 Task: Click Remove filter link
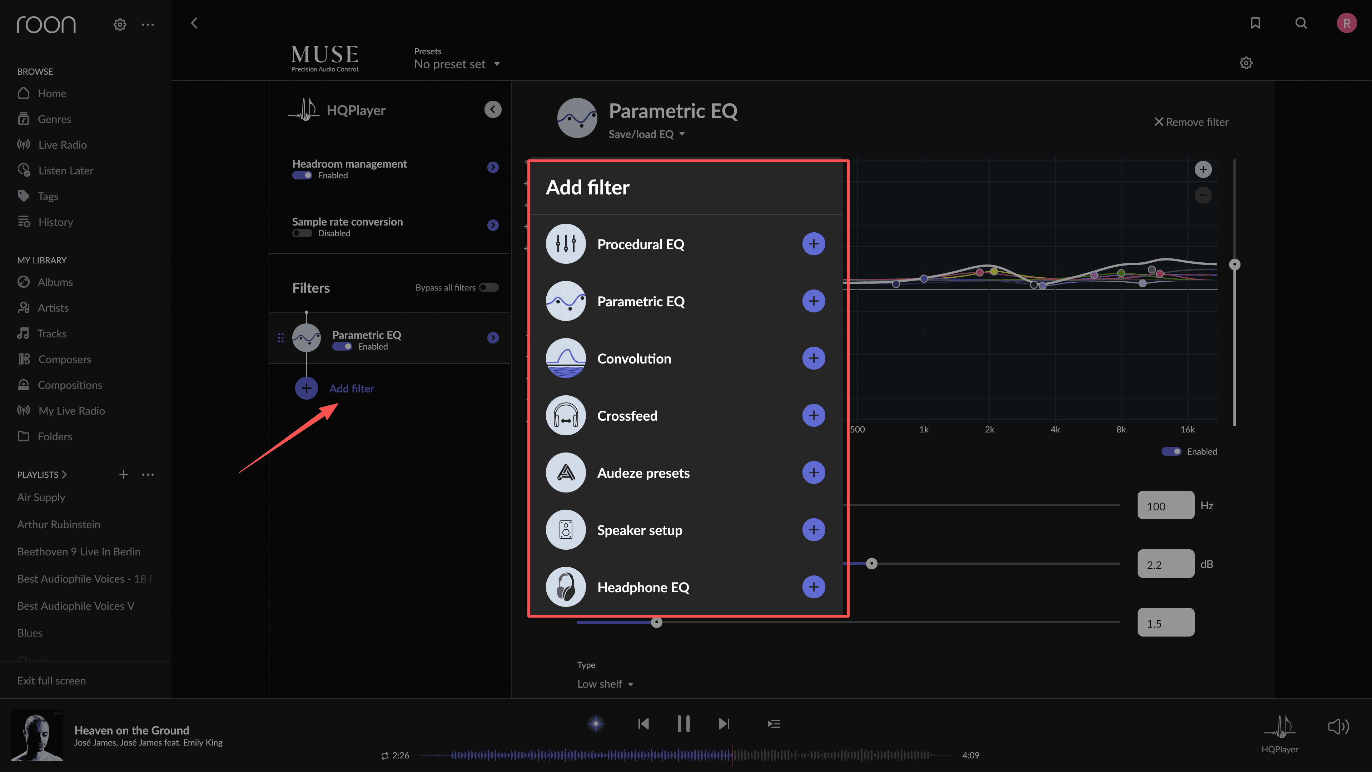tap(1192, 122)
